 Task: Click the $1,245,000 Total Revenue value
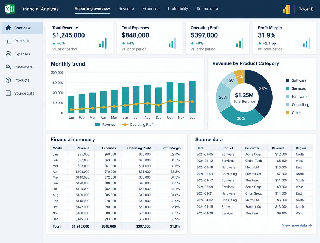(x=69, y=35)
